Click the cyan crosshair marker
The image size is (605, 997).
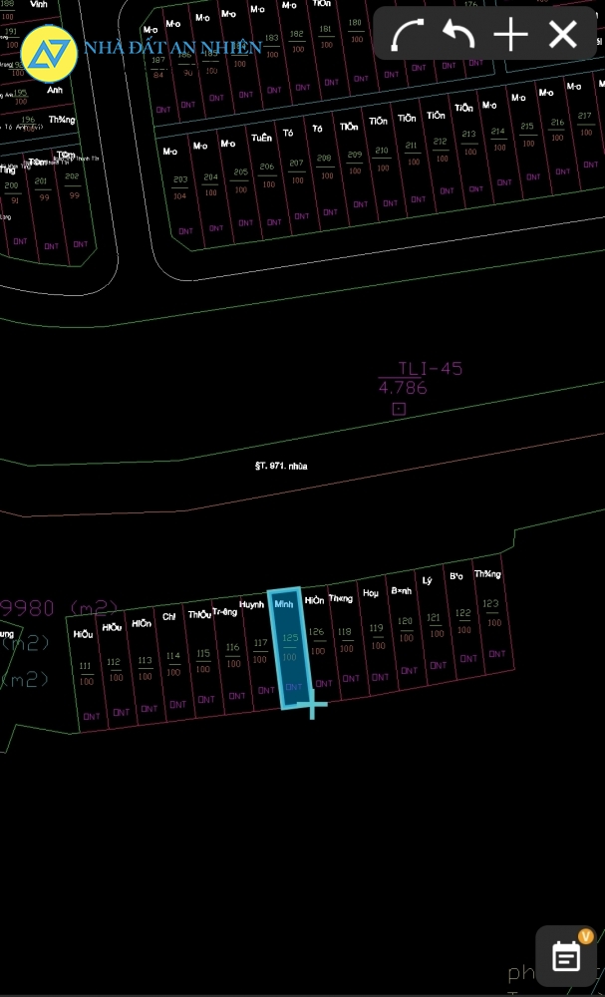pos(312,707)
